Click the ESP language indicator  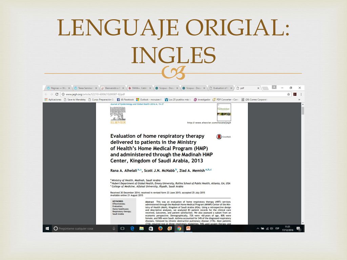[277, 229]
